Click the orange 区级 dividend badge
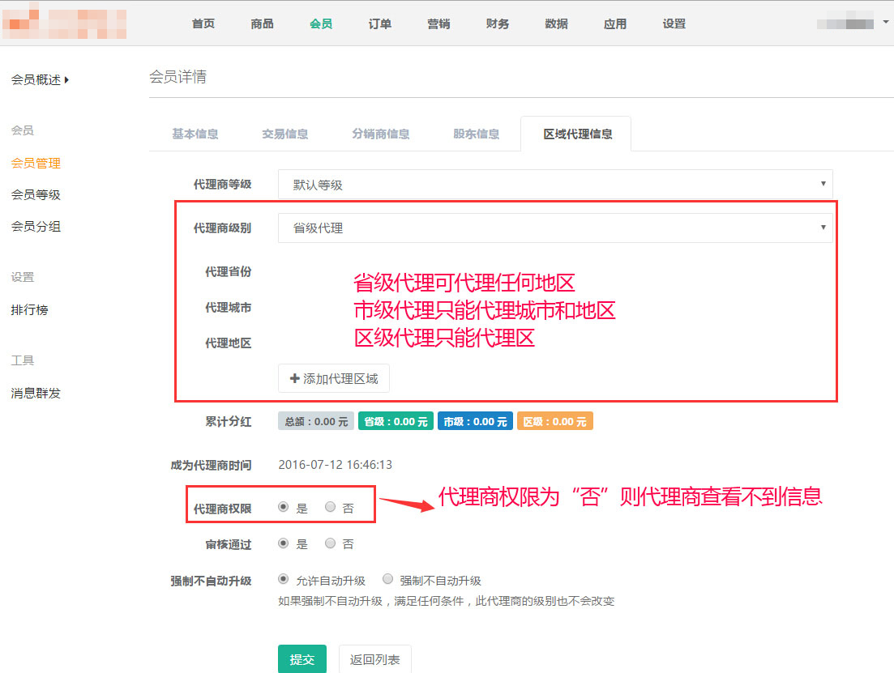This screenshot has height=673, width=894. click(554, 421)
